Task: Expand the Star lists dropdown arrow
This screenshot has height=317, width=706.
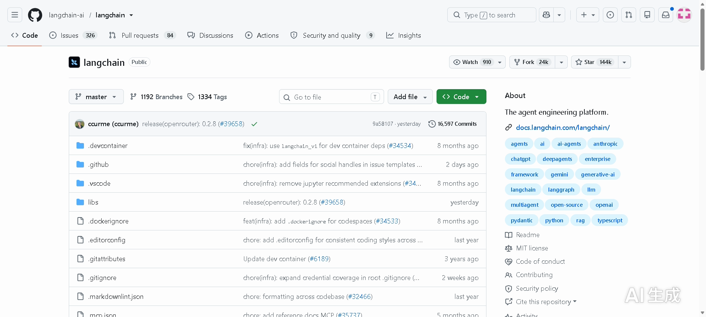Action: pos(624,62)
